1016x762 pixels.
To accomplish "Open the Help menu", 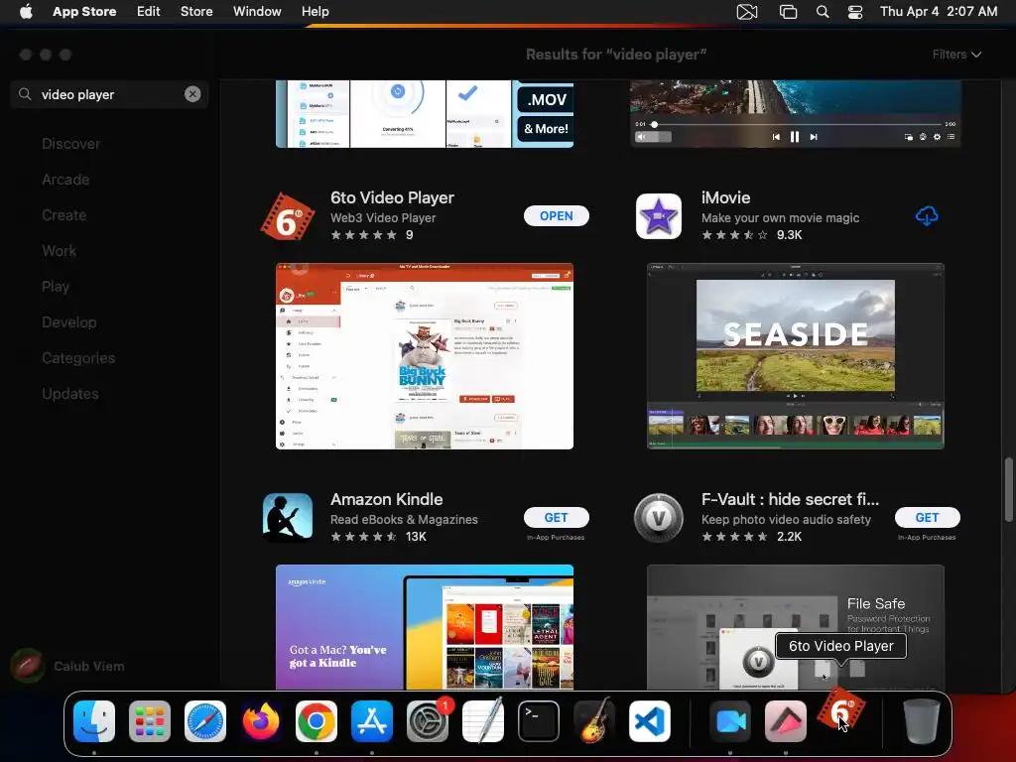I will pyautogui.click(x=315, y=11).
